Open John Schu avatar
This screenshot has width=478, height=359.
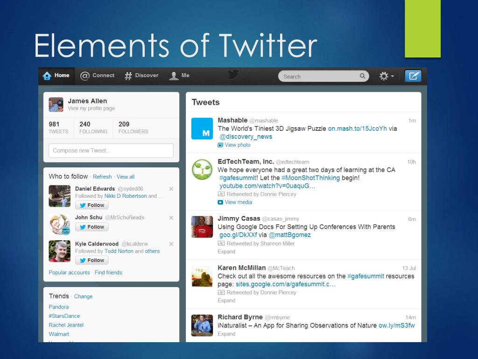point(59,225)
